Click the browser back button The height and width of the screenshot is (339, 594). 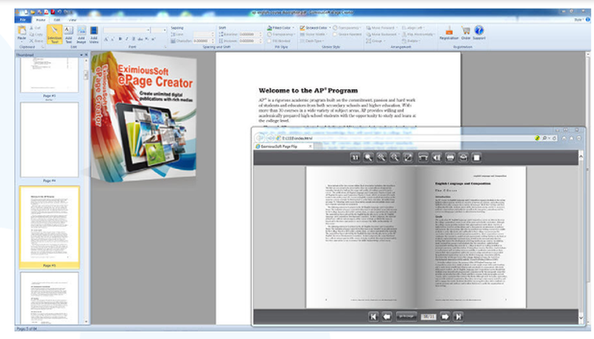[260, 138]
